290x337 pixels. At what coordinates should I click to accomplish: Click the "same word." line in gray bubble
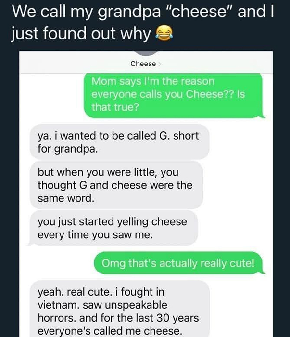point(66,198)
